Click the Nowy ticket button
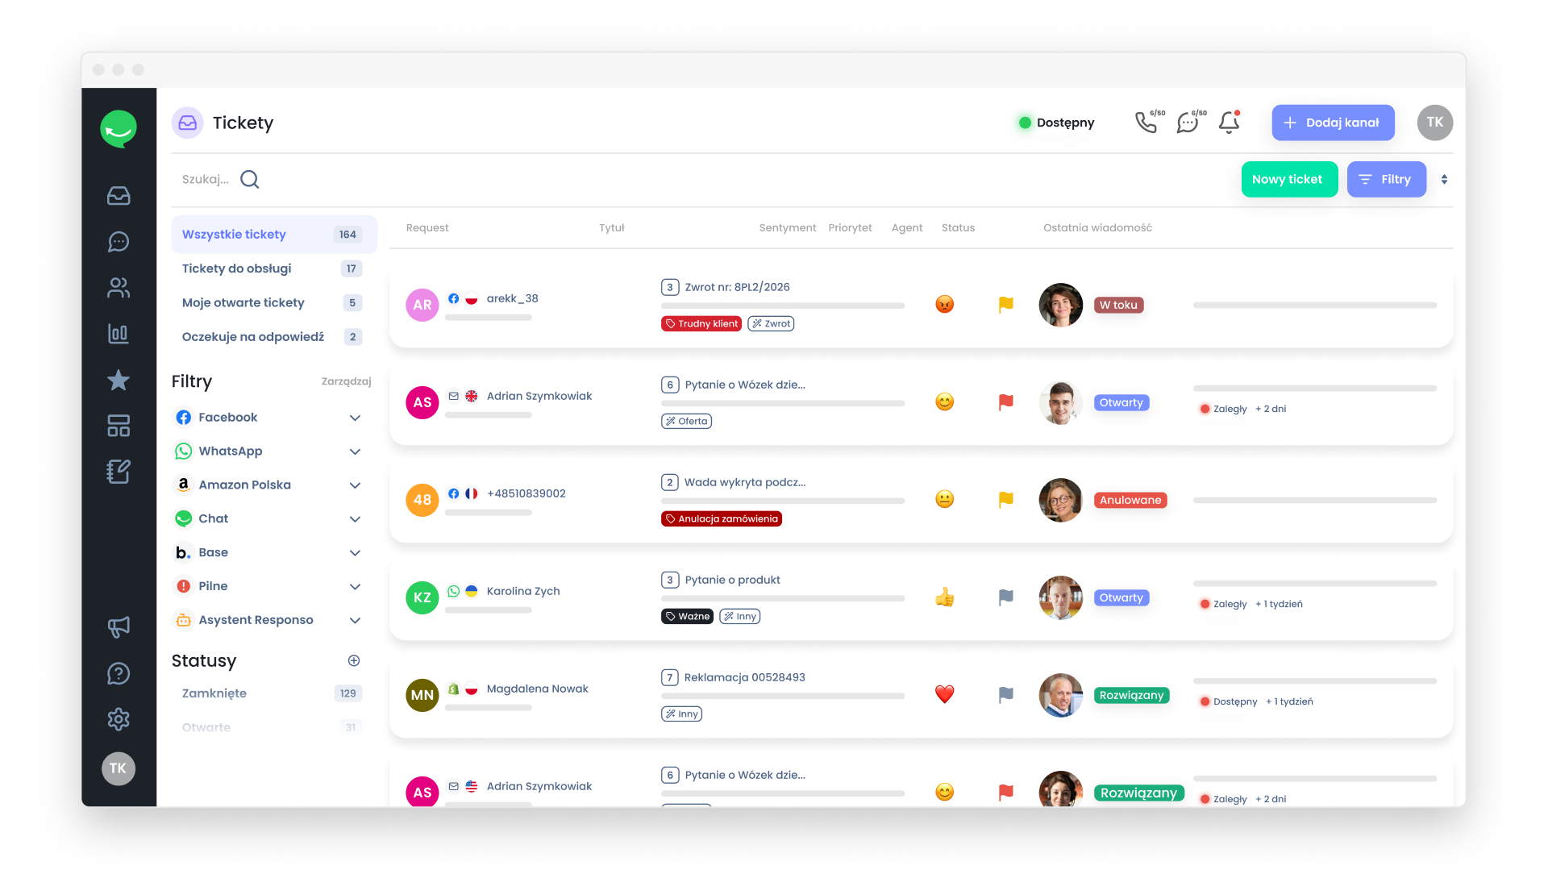1548x874 pixels. click(x=1288, y=179)
